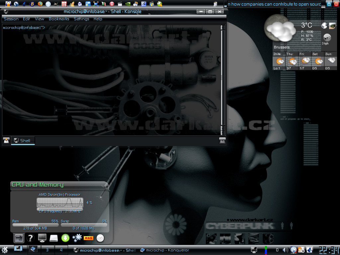Open the green Nvidia settings launcher
340x255 pixels.
127,4
